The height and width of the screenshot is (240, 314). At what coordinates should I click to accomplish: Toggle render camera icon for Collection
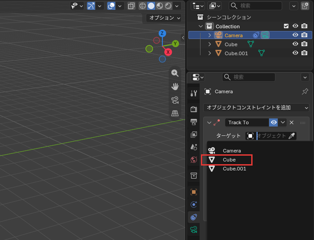click(x=305, y=26)
